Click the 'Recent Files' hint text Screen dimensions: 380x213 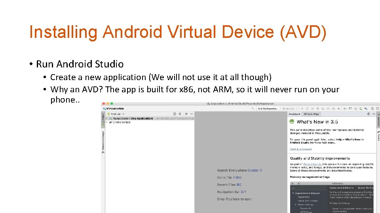pos(229,185)
